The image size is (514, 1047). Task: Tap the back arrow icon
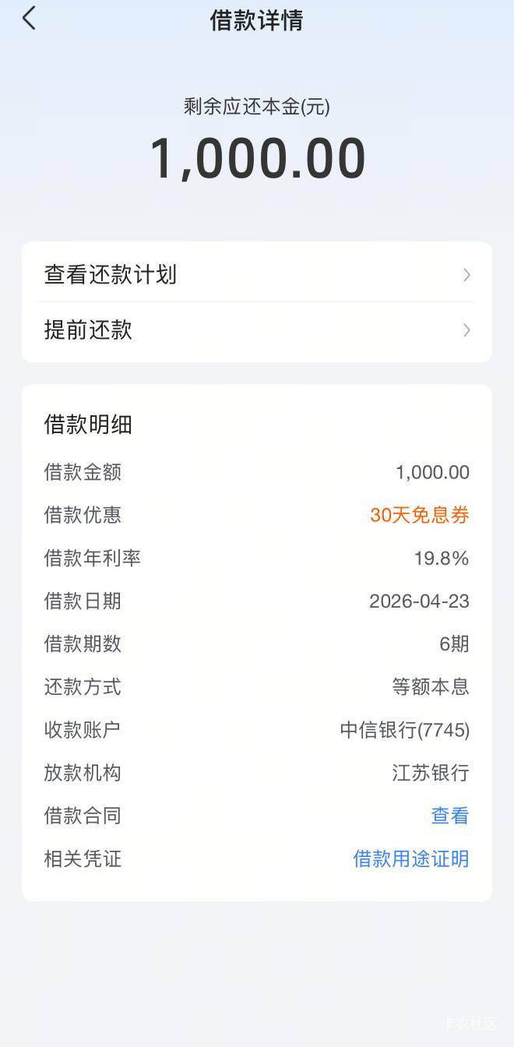click(x=30, y=19)
